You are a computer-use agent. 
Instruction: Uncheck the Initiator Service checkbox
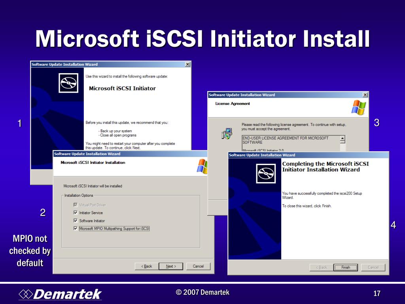(x=76, y=213)
